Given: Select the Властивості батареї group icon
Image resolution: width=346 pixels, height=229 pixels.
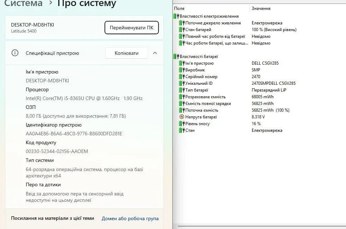Looking at the screenshot, I should point(176,57).
